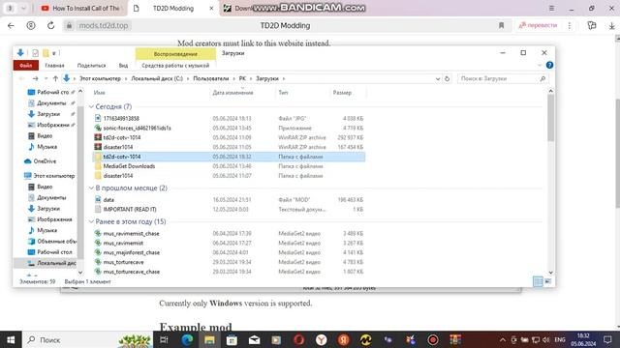The height and width of the screenshot is (348, 620).
Task: Open Explorer help question mark
Action: 549,65
